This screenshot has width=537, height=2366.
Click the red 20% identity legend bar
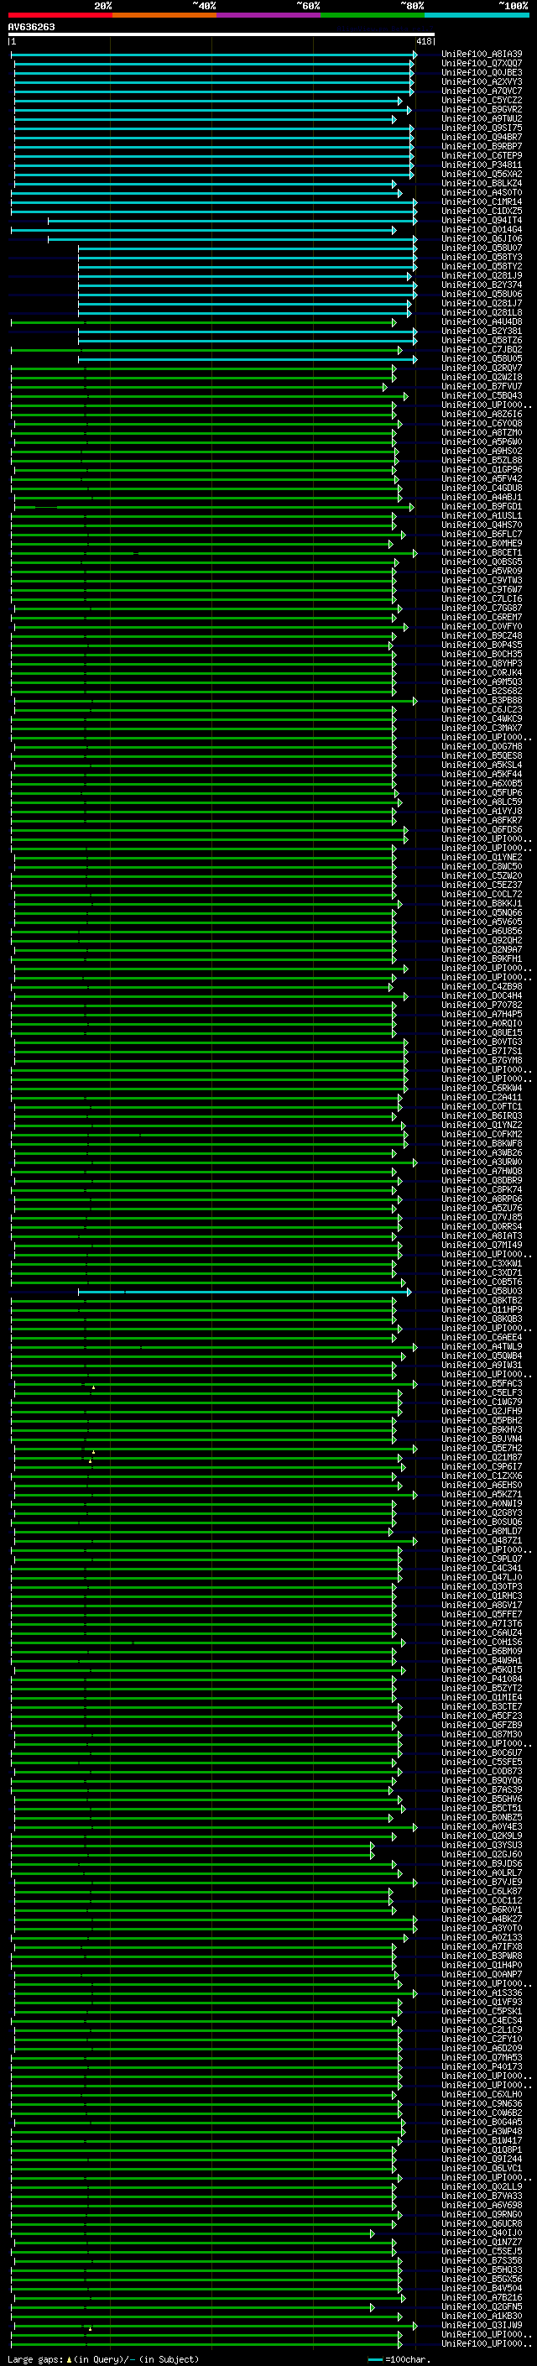tap(60, 15)
